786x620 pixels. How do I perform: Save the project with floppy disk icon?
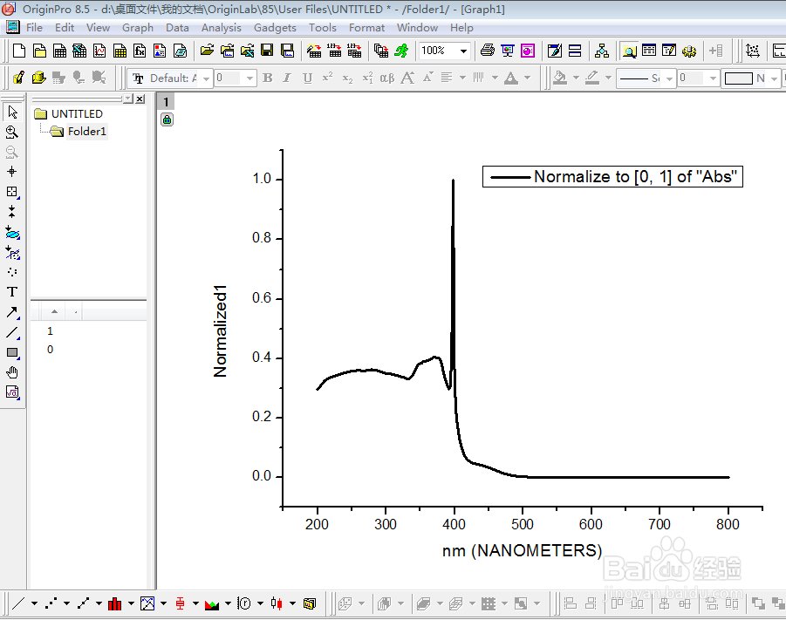[x=267, y=51]
